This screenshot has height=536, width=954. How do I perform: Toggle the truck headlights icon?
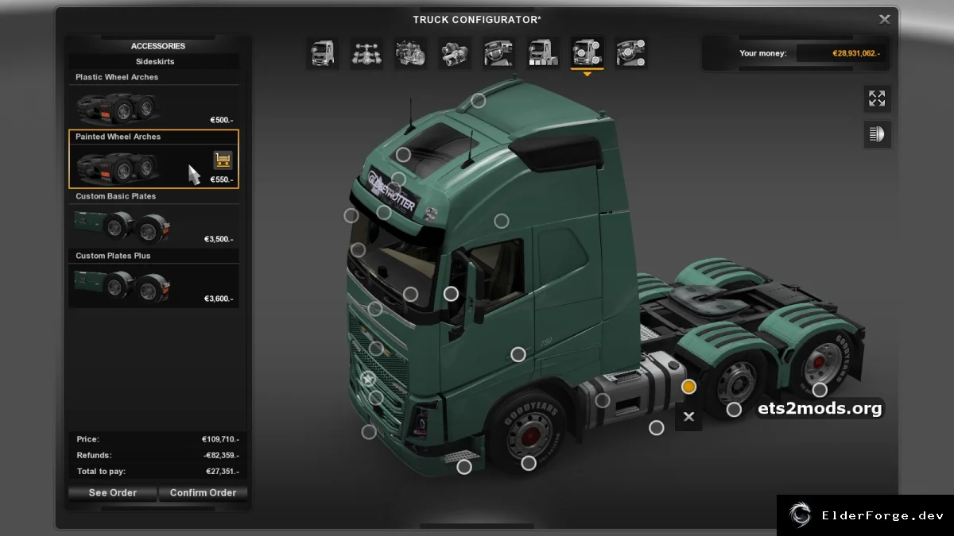click(x=877, y=134)
